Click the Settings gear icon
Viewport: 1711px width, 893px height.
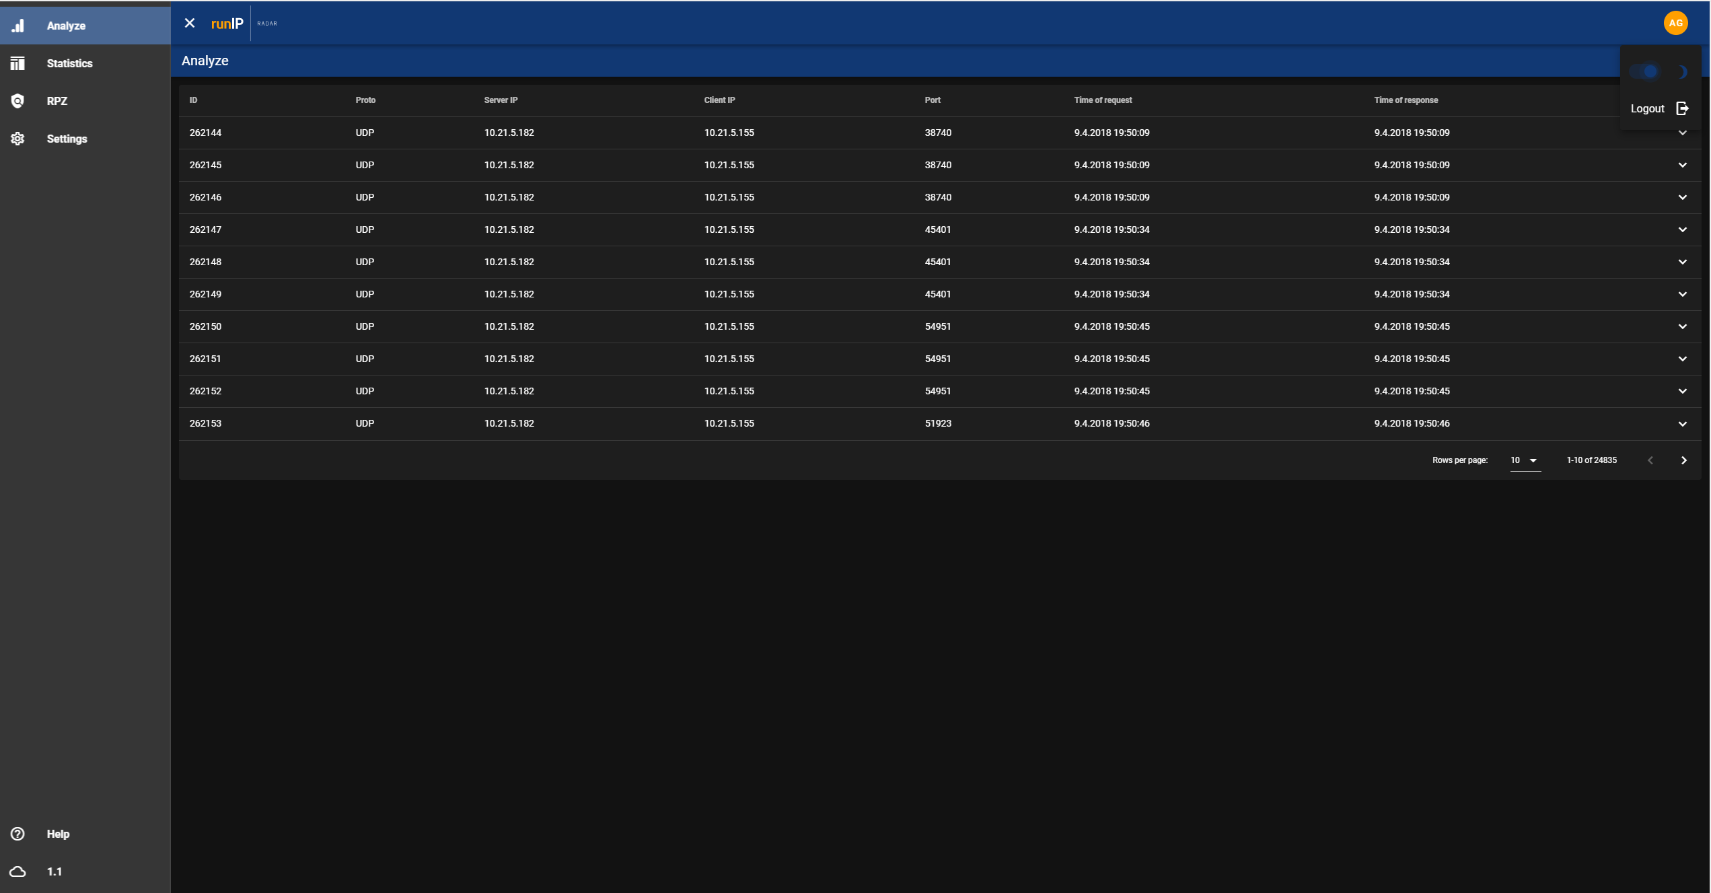pyautogui.click(x=18, y=139)
